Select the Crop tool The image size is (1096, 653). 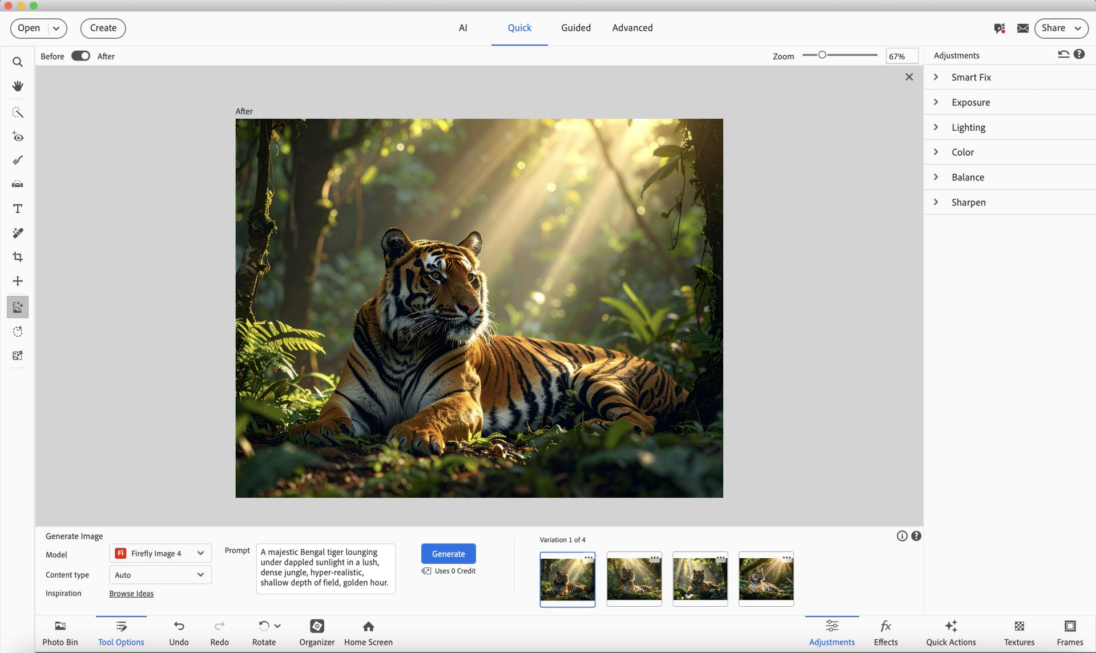18,257
